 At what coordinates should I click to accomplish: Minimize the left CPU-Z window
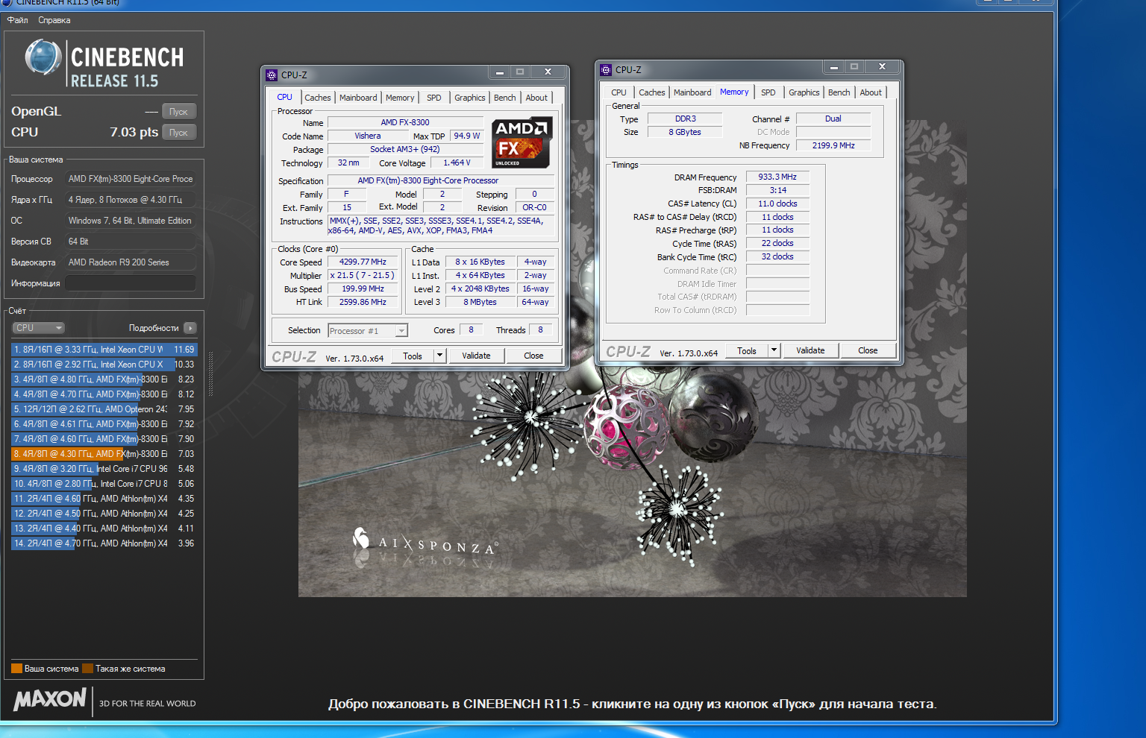[x=500, y=72]
